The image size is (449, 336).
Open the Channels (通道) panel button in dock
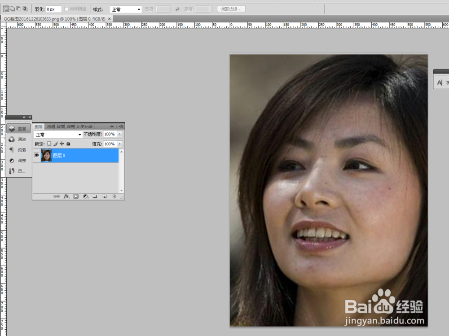pos(18,140)
